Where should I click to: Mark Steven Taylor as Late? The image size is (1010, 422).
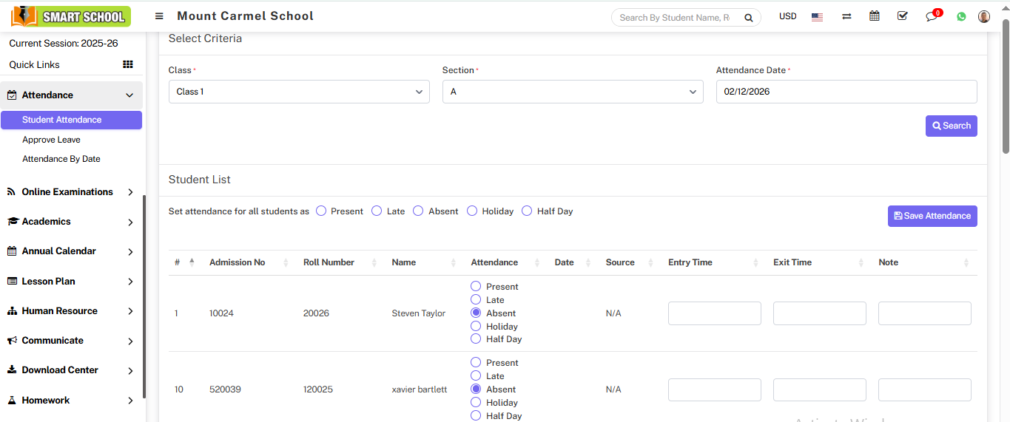[x=476, y=300]
